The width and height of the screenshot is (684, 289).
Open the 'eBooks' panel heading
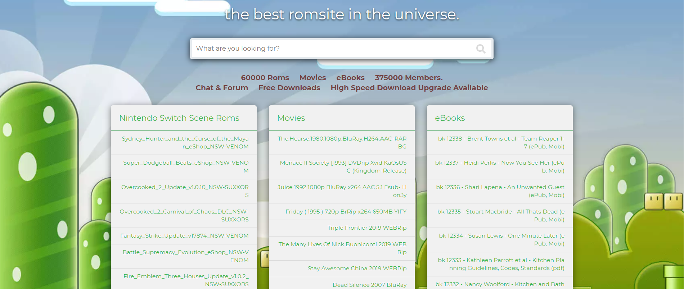click(450, 118)
